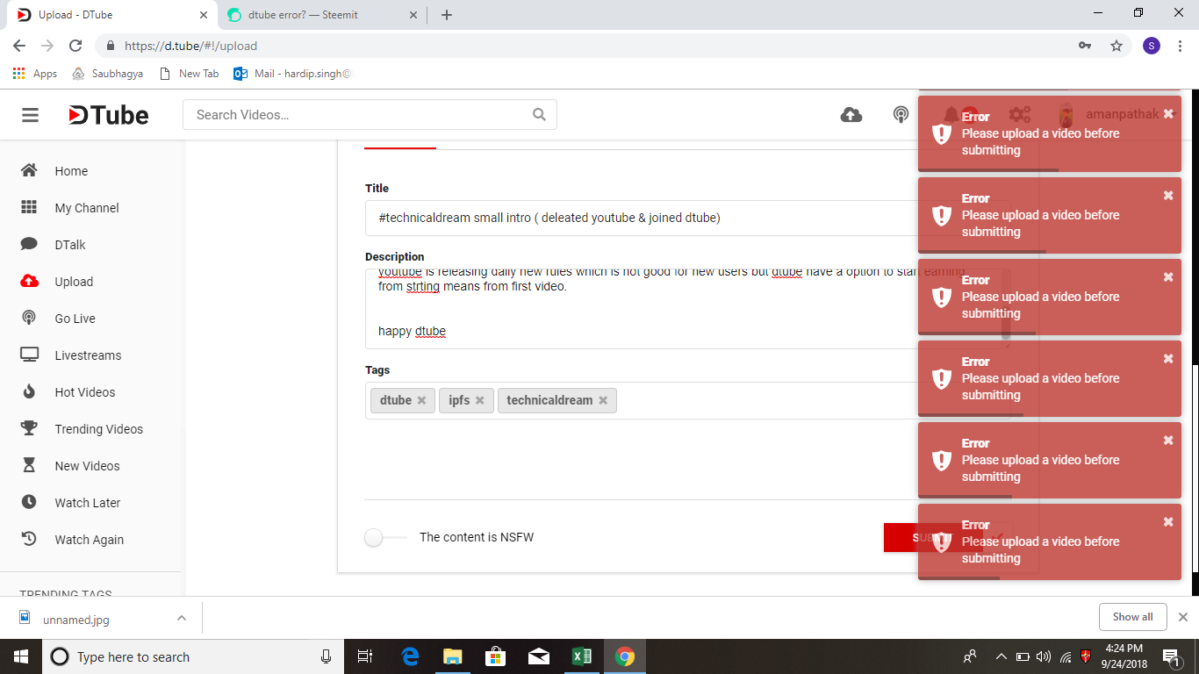Click the 'Show all' downloads button

coord(1132,616)
